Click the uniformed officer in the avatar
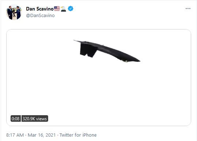This screenshot has width=197, height=141. (18, 12)
